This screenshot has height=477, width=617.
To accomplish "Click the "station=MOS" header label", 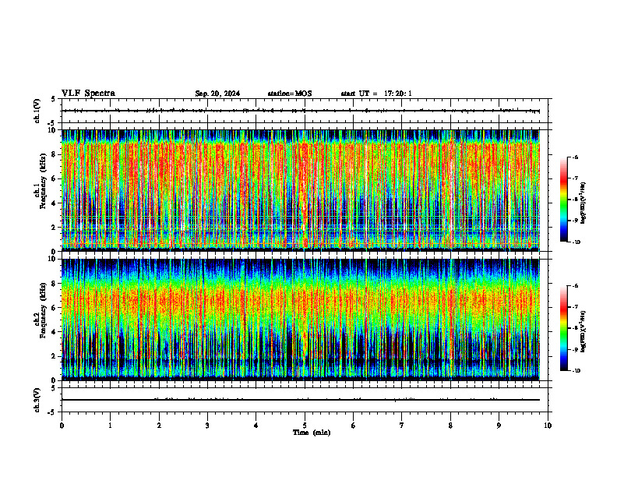I will coord(290,94).
